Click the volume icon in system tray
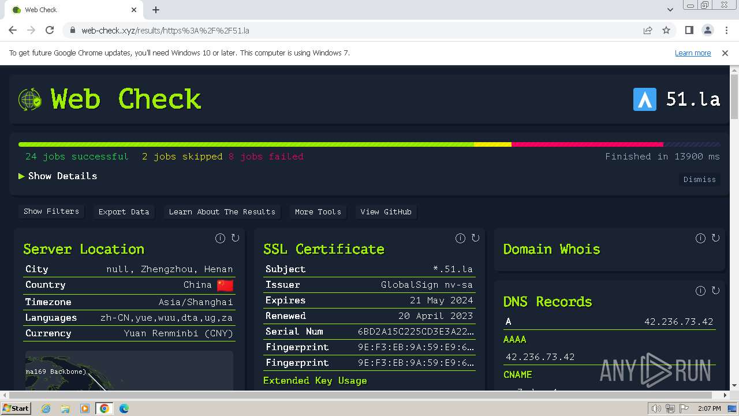739x416 pixels. click(656, 408)
